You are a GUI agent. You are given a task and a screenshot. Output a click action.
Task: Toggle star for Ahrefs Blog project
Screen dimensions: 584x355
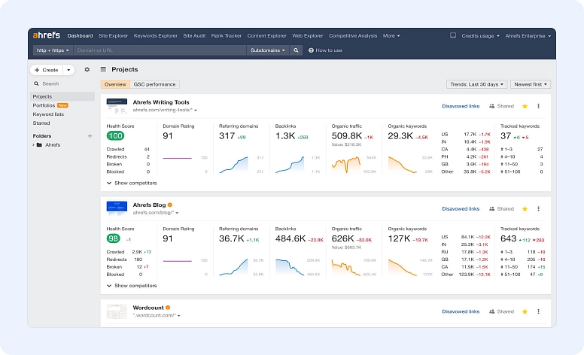(x=525, y=209)
